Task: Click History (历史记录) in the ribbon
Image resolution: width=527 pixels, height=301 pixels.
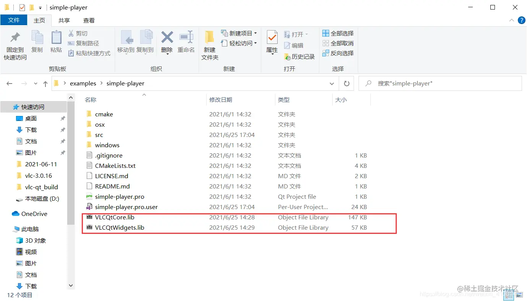Action: tap(299, 56)
